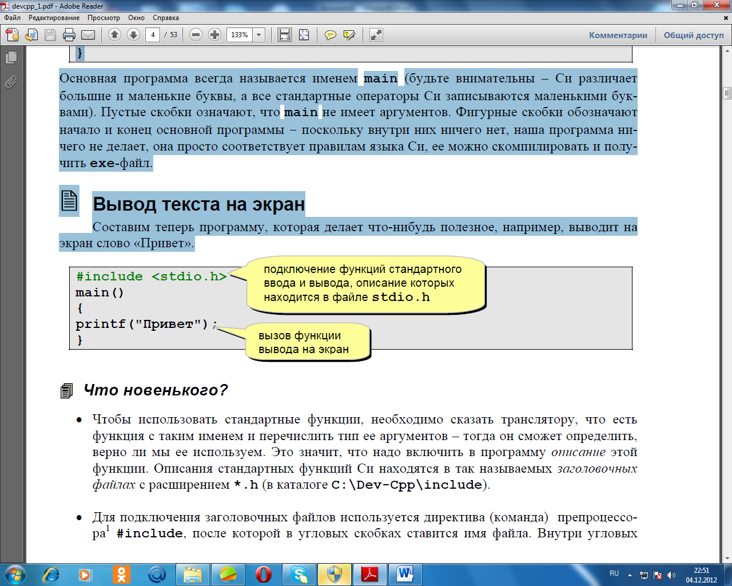The width and height of the screenshot is (732, 586).
Task: Expand the page thumbnails side panel
Action: coord(11,57)
